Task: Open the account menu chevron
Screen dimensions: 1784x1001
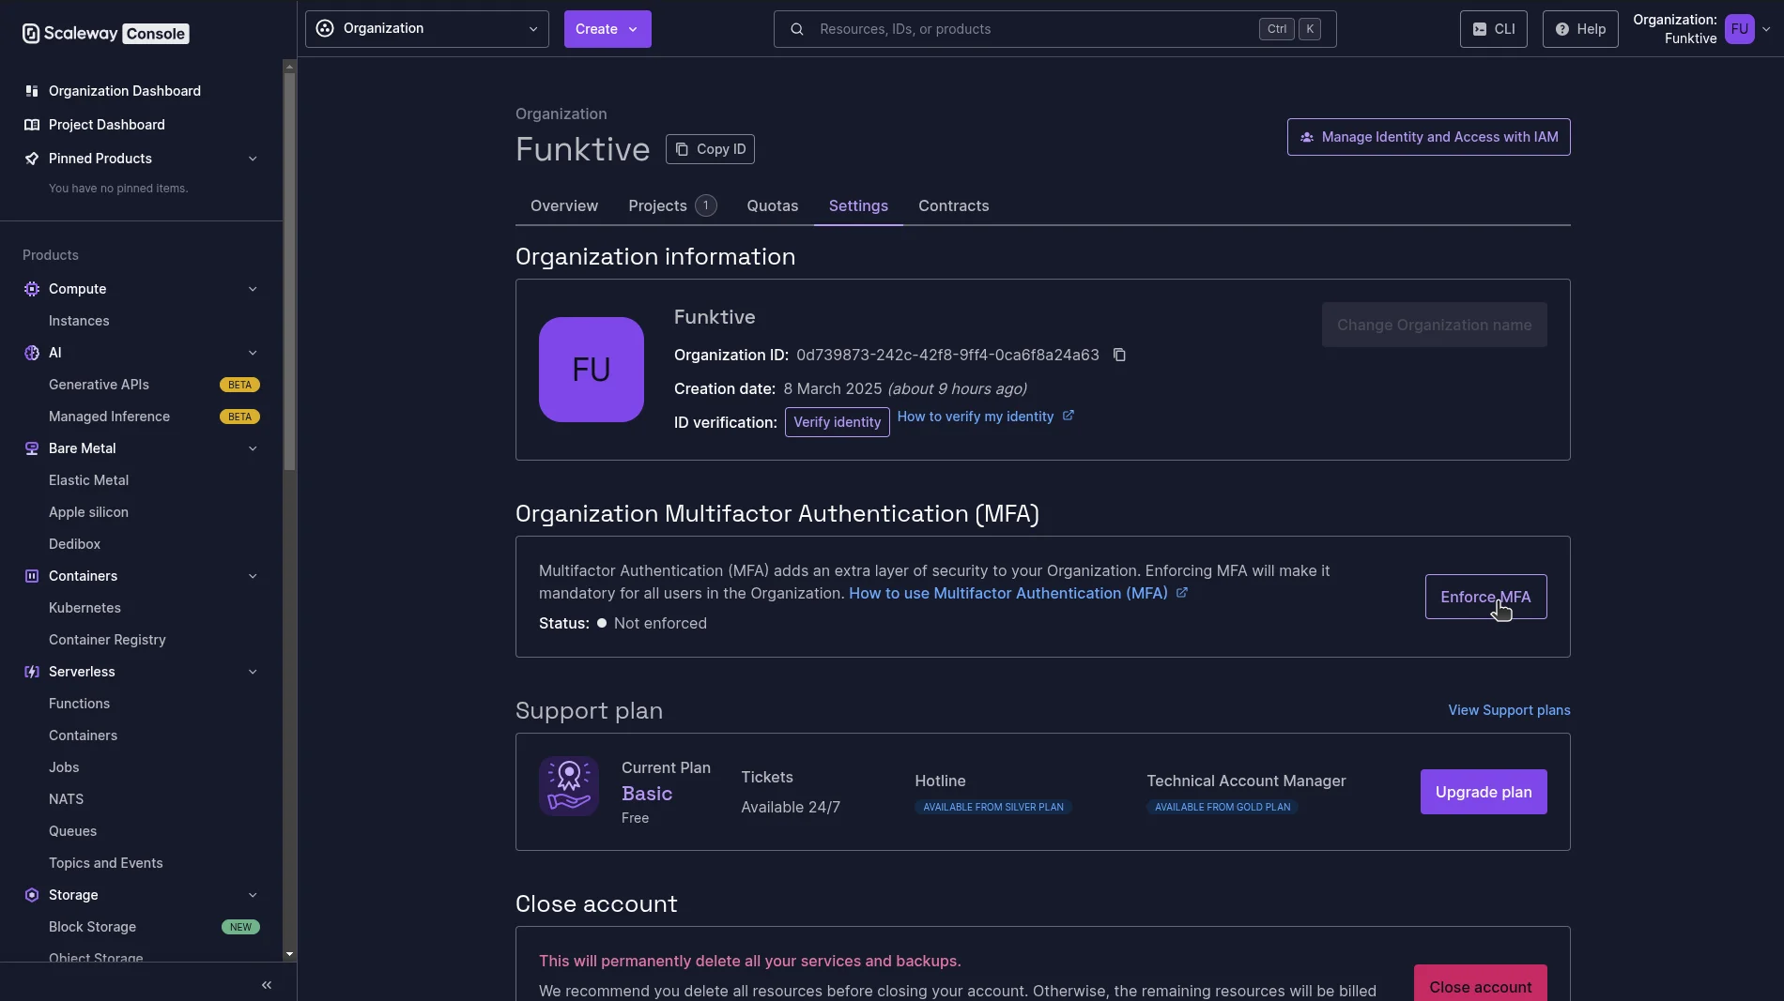Action: pos(1766,29)
